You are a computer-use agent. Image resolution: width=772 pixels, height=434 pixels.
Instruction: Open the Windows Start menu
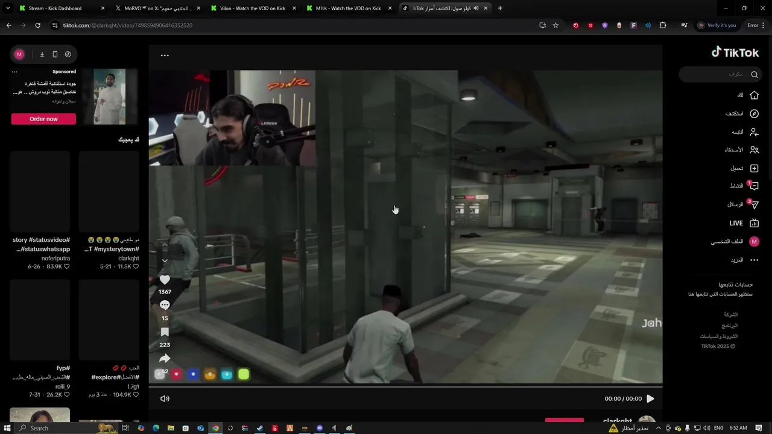click(7, 428)
